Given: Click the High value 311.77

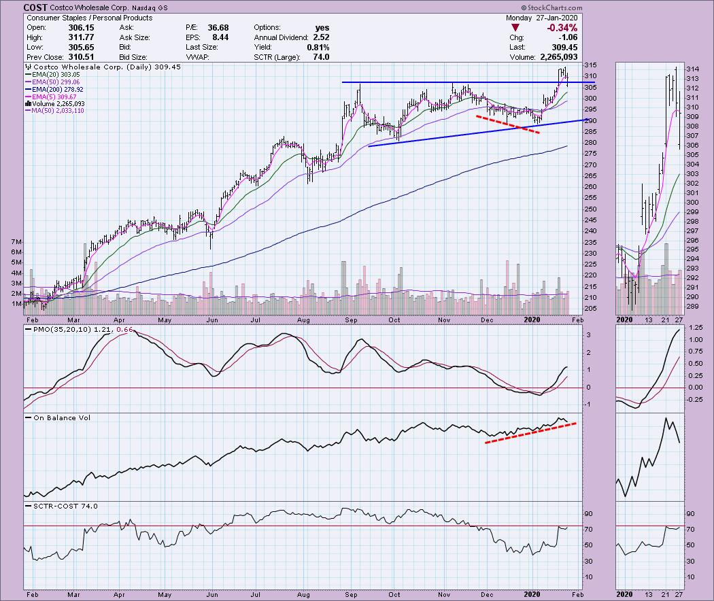Looking at the screenshot, I should click(x=81, y=37).
